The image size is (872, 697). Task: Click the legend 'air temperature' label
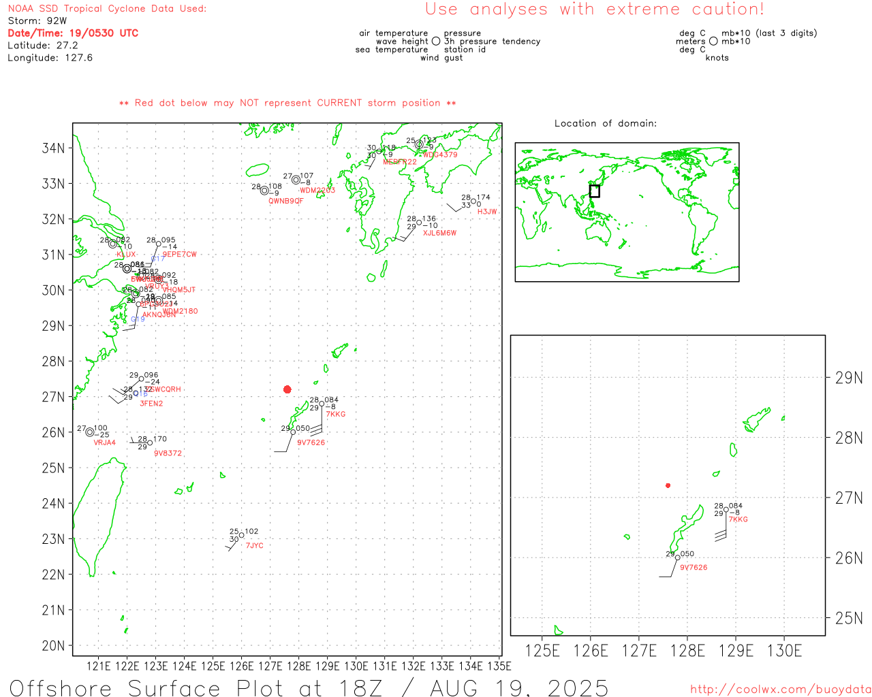[394, 33]
